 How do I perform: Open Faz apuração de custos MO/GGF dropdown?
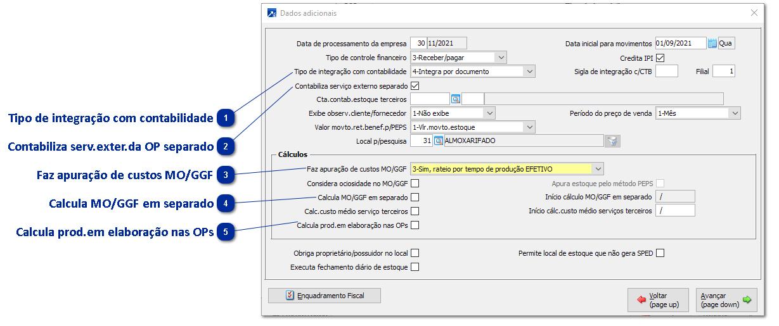tap(598, 169)
